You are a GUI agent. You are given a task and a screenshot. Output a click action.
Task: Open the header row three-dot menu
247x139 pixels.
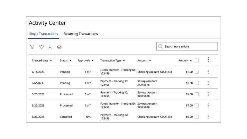tap(208, 60)
